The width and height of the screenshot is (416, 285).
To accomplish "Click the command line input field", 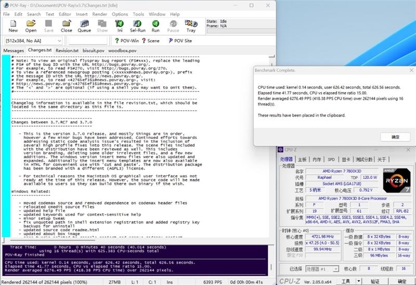I will (x=88, y=41).
